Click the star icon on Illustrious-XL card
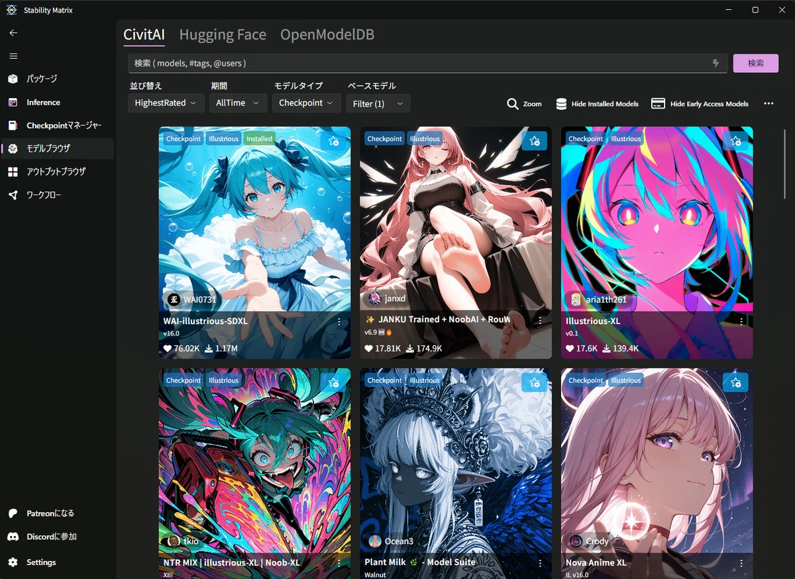795x579 pixels. [x=735, y=141]
